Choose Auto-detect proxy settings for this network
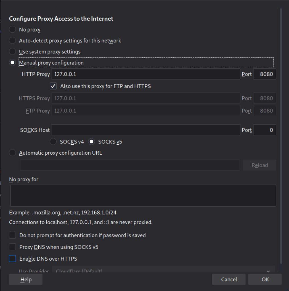Image resolution: width=289 pixels, height=291 pixels. click(13, 41)
